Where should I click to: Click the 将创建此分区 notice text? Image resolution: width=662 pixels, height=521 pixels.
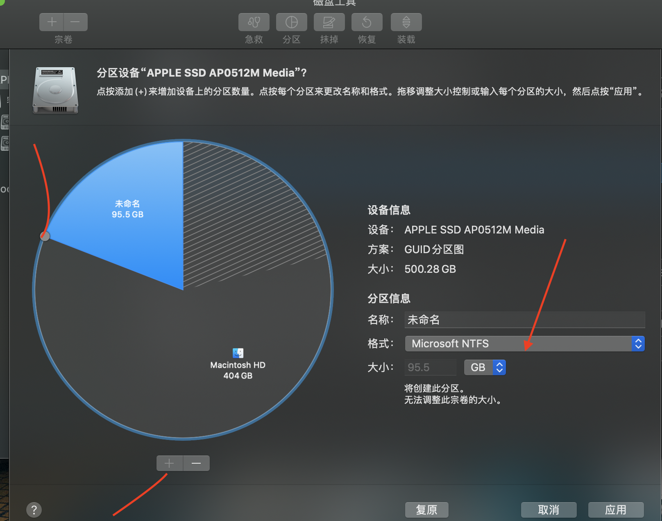coord(435,388)
